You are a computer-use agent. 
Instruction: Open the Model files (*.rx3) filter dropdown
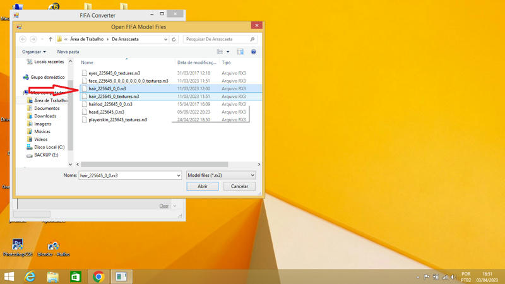point(221,175)
